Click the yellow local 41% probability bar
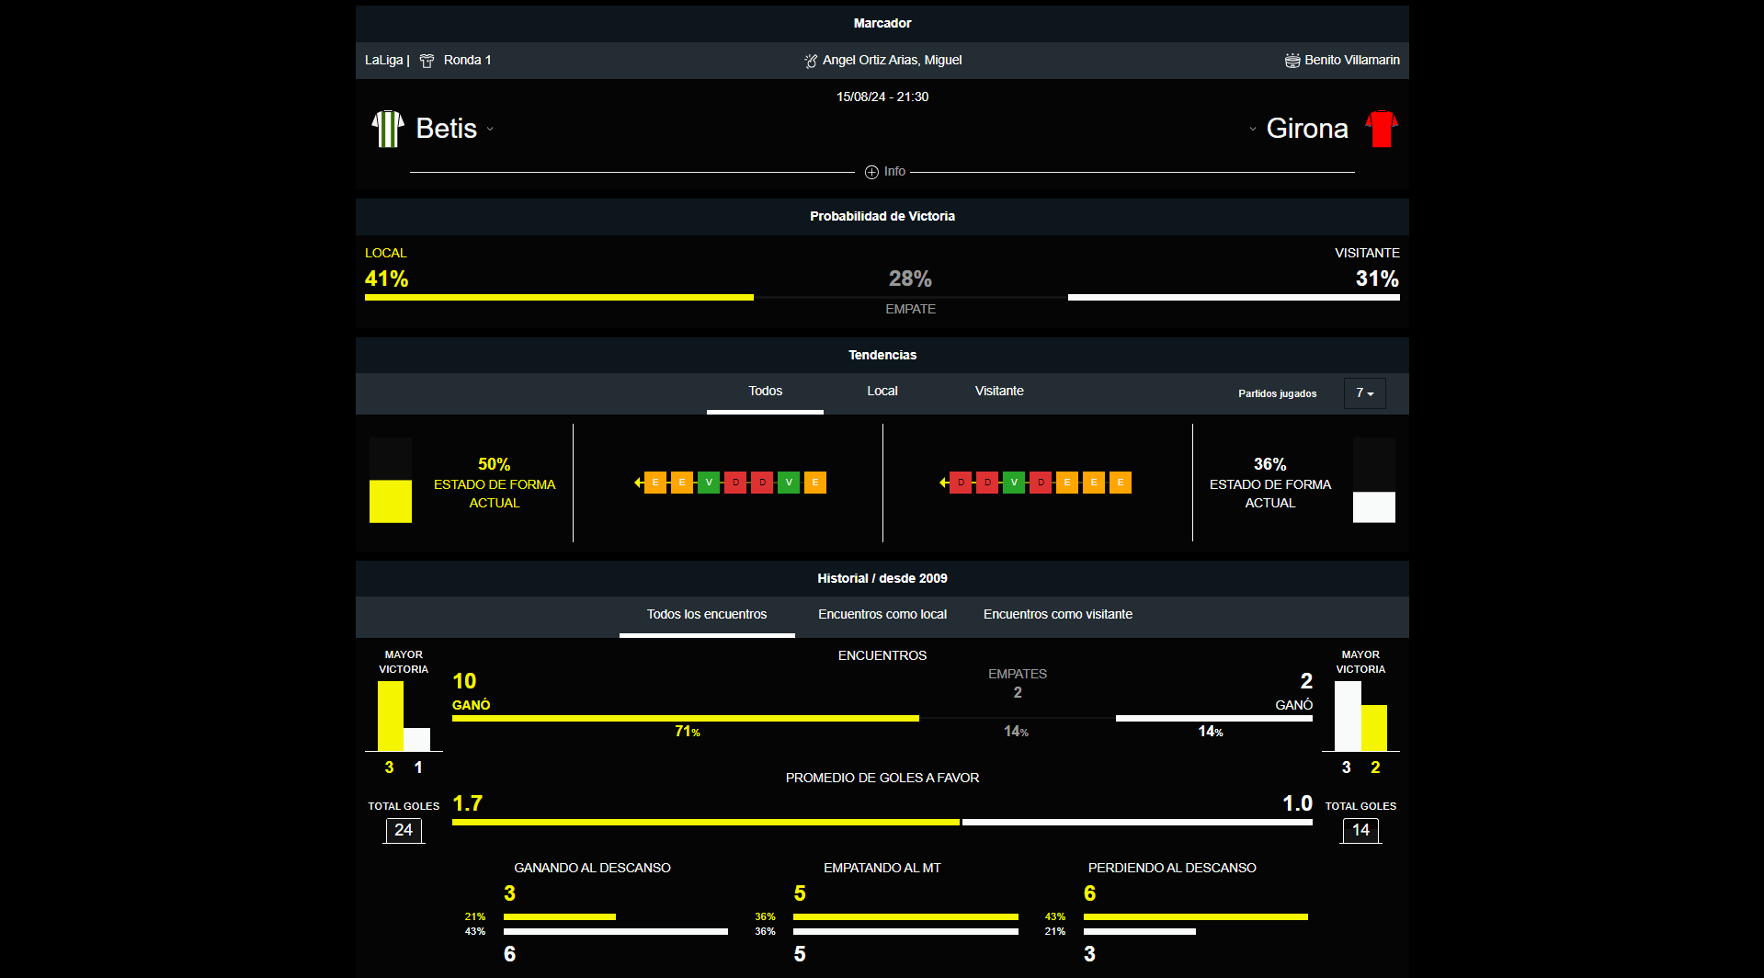This screenshot has height=978, width=1764. pyautogui.click(x=559, y=298)
